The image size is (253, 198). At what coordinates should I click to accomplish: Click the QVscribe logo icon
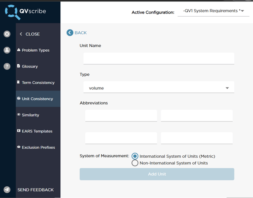(x=12, y=12)
